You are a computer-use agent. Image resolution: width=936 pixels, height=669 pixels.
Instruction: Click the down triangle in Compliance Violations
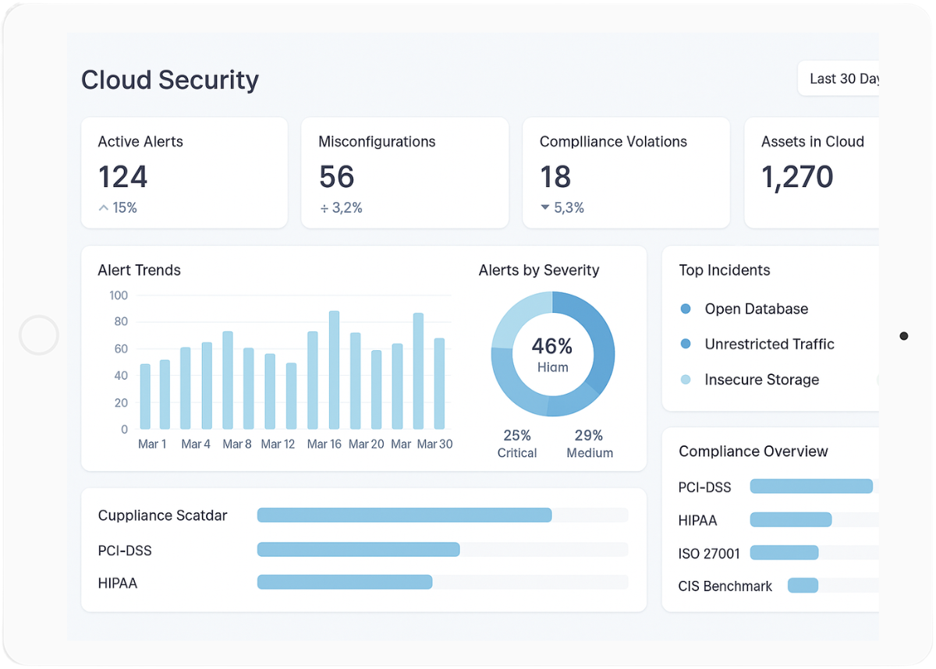[x=544, y=208]
